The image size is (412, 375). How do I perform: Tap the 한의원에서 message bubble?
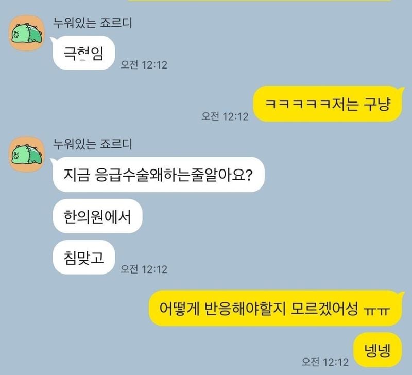pos(97,216)
